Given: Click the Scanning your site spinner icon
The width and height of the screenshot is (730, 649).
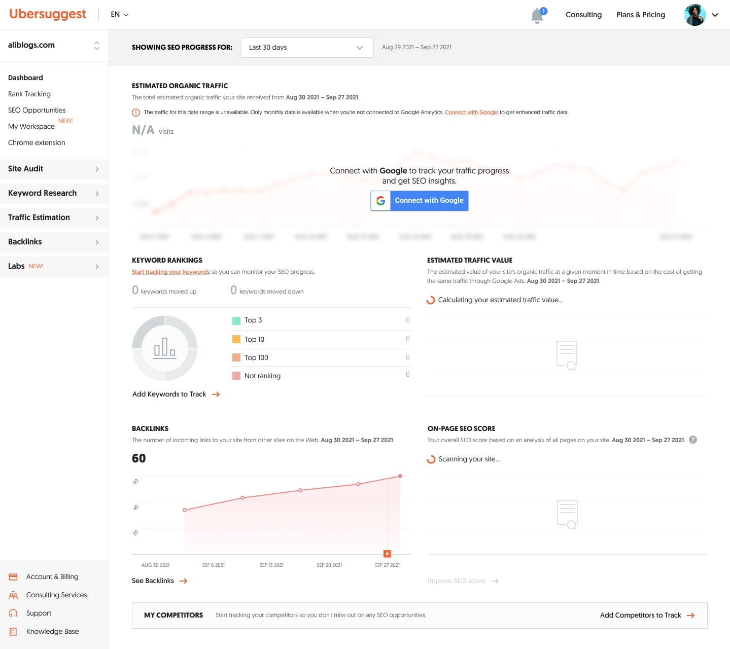Looking at the screenshot, I should [431, 459].
